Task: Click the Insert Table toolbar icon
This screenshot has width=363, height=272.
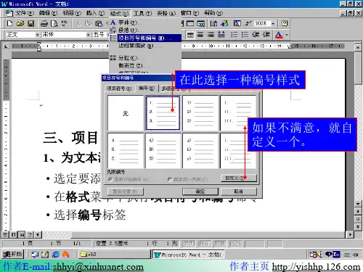Action: pos(190,23)
